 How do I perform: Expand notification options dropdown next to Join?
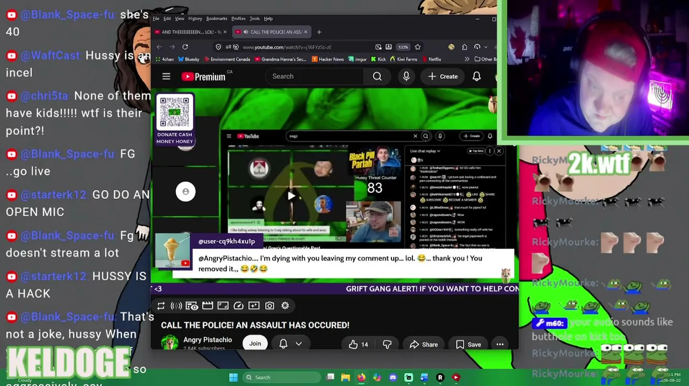299,344
